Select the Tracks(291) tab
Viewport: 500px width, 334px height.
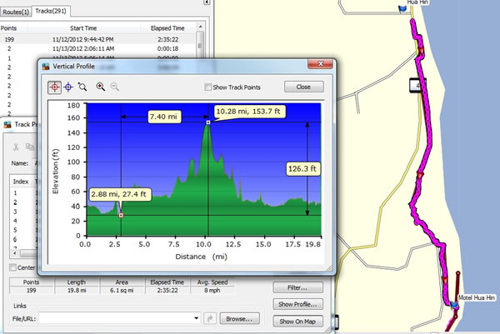point(51,11)
